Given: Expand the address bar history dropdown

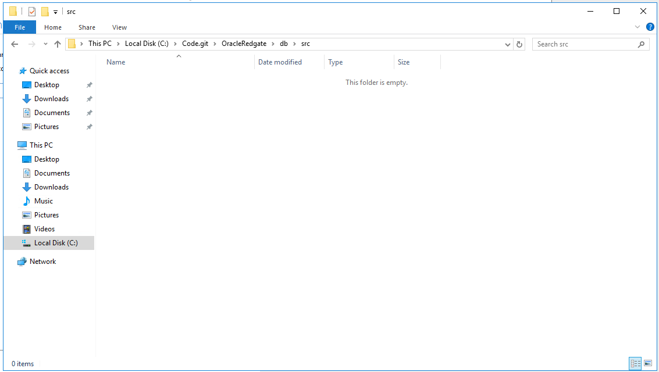Looking at the screenshot, I should click(507, 44).
